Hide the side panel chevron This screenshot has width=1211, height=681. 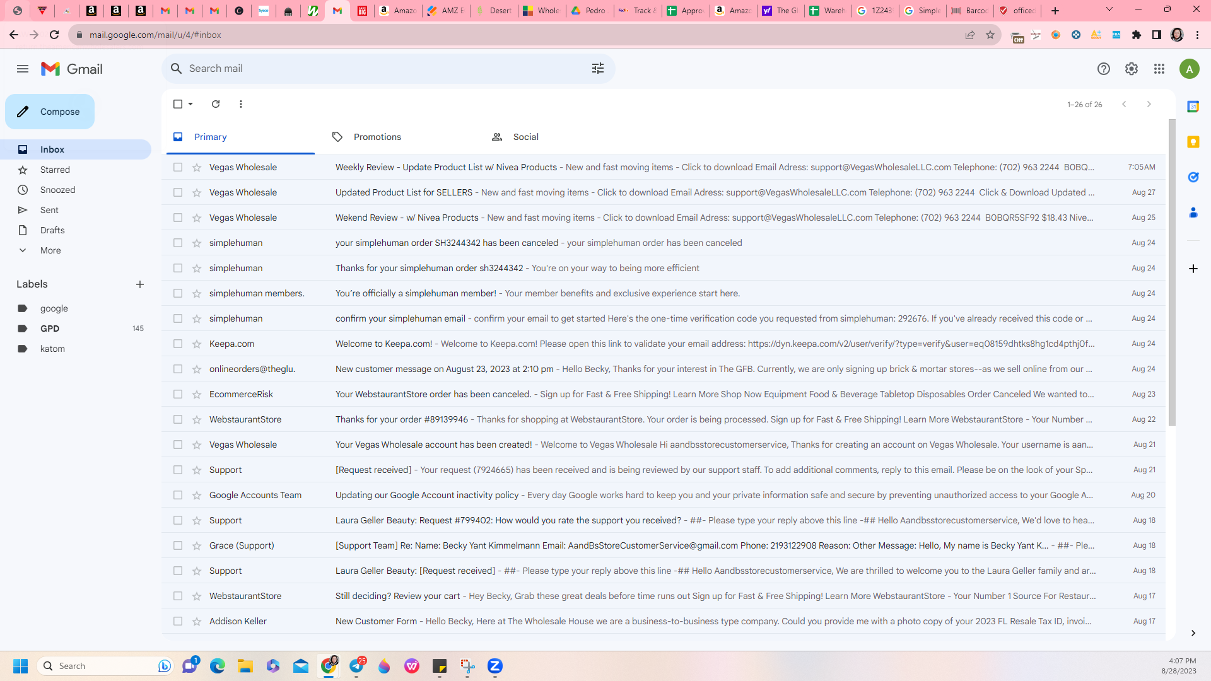1193,633
